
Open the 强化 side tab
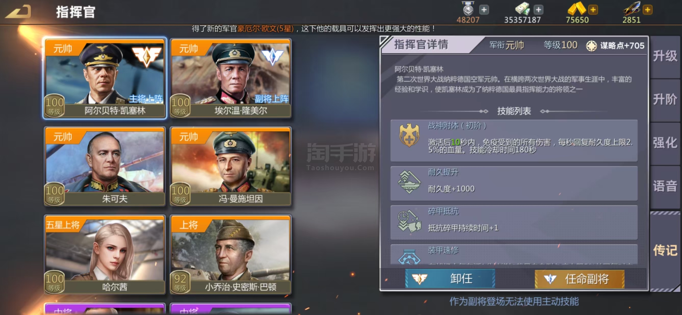click(x=665, y=143)
